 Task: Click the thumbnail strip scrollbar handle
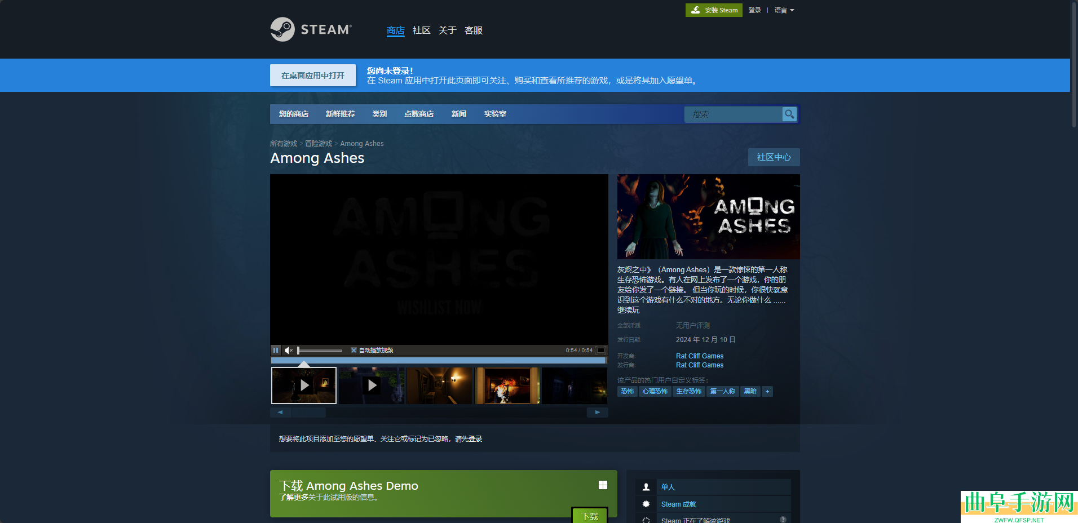308,413
